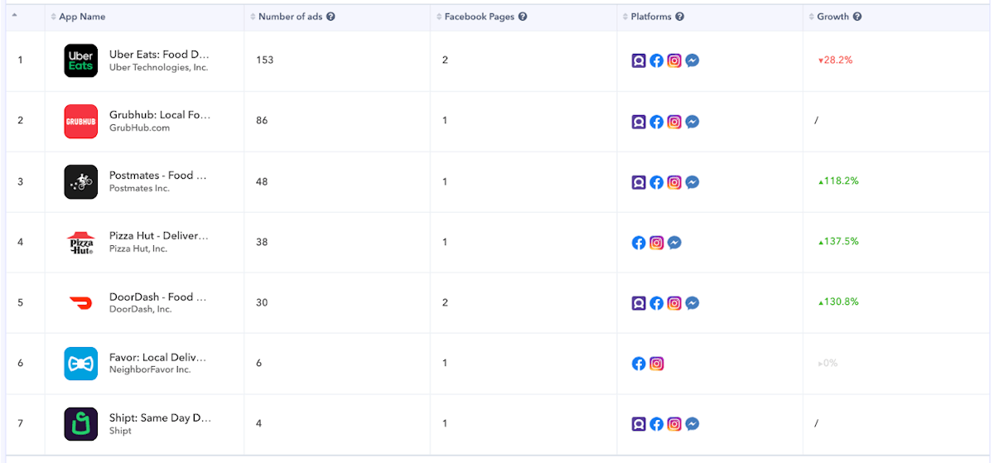Click the Shipt app icon
This screenshot has width=994, height=463.
(x=80, y=424)
